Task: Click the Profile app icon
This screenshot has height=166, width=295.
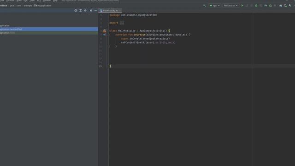Action: [x=265, y=6]
